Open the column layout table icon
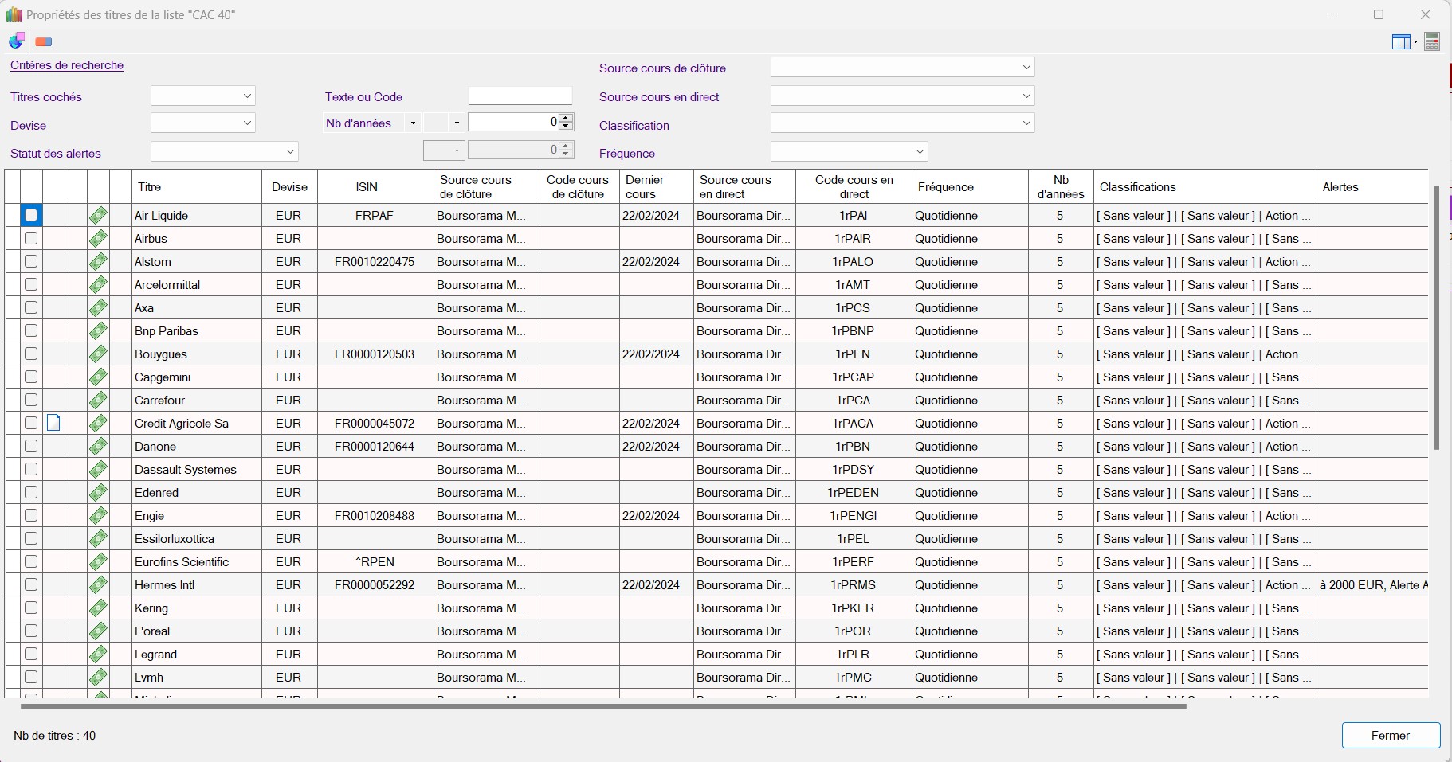The image size is (1452, 762). [1400, 42]
